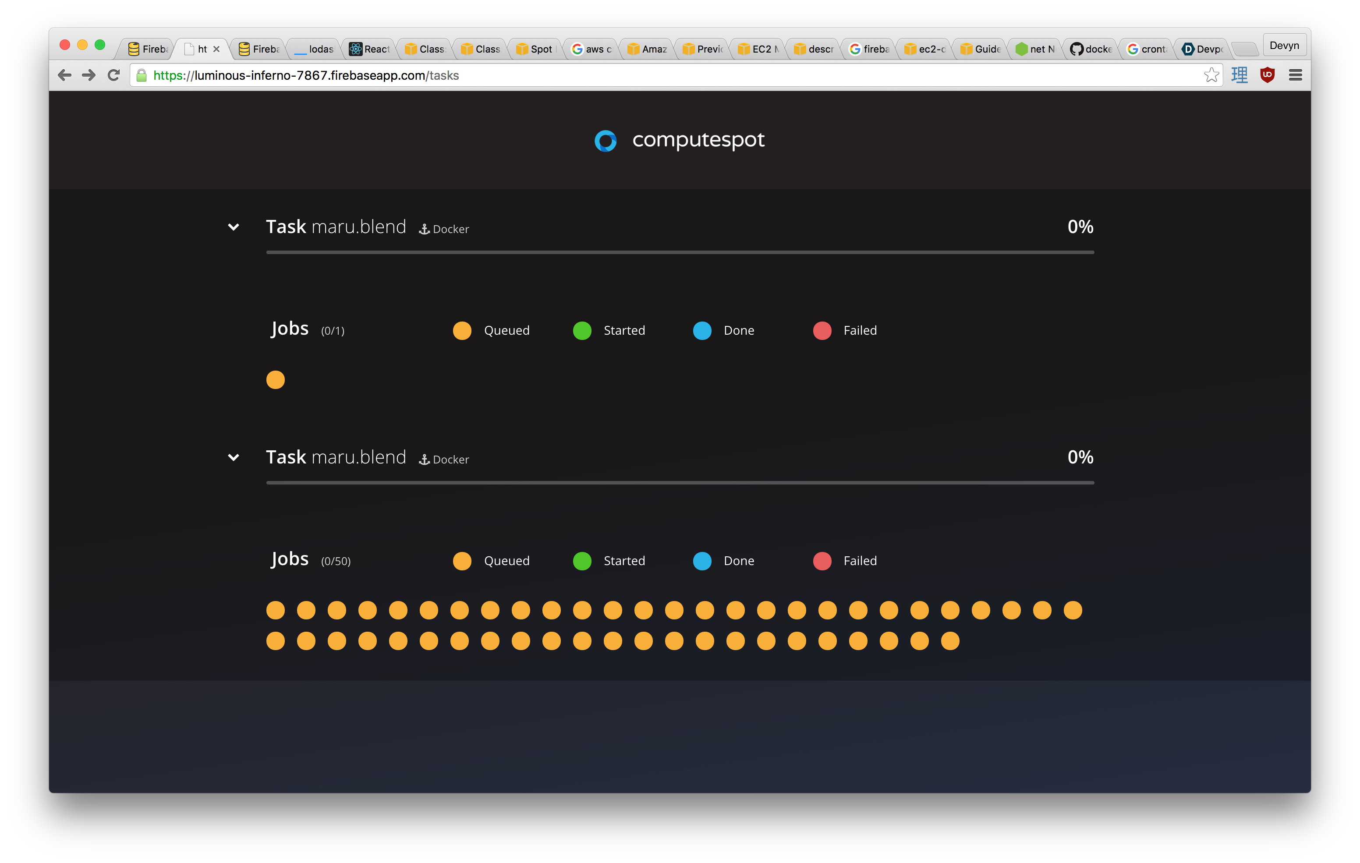Switch to the React browser tab
Image resolution: width=1360 pixels, height=863 pixels.
[x=370, y=49]
